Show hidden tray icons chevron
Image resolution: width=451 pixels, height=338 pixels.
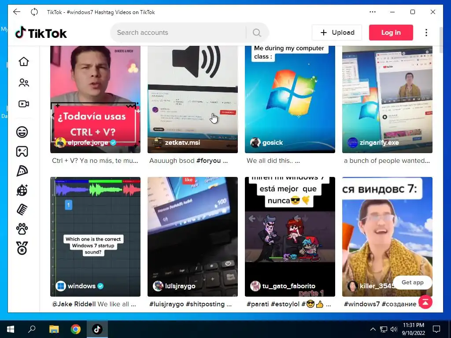[x=373, y=329]
